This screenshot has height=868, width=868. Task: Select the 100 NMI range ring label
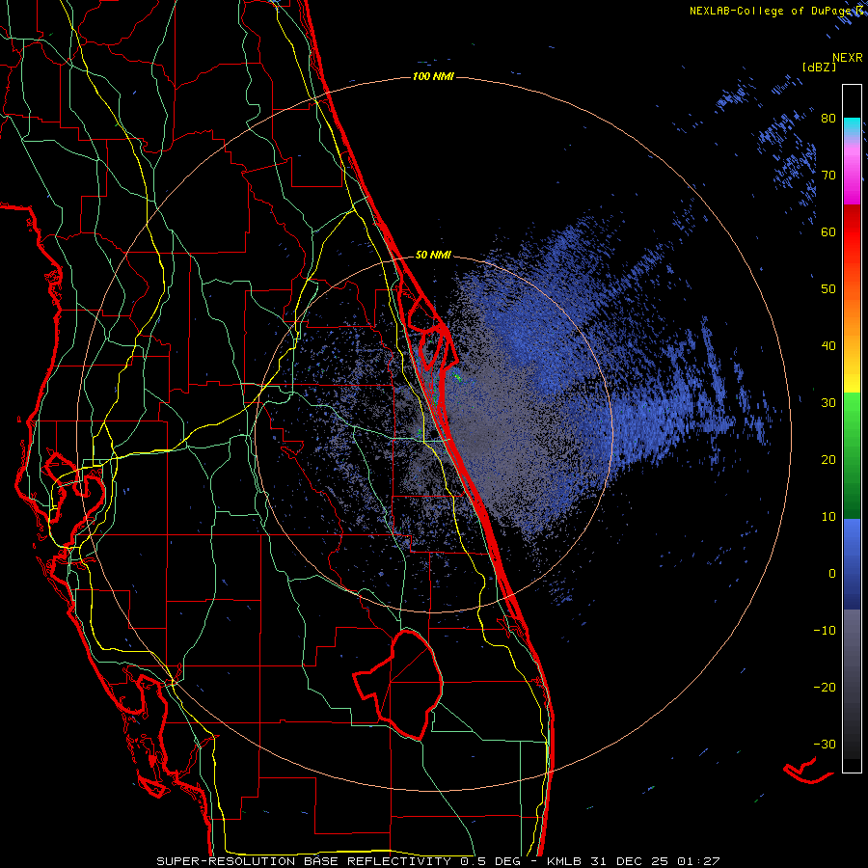[433, 76]
